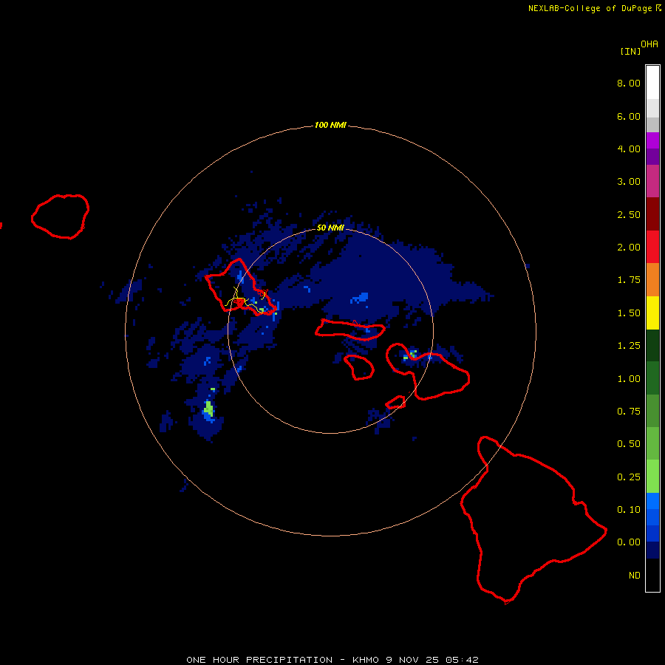Click the white 8.00 inch legend swatch

(x=652, y=83)
